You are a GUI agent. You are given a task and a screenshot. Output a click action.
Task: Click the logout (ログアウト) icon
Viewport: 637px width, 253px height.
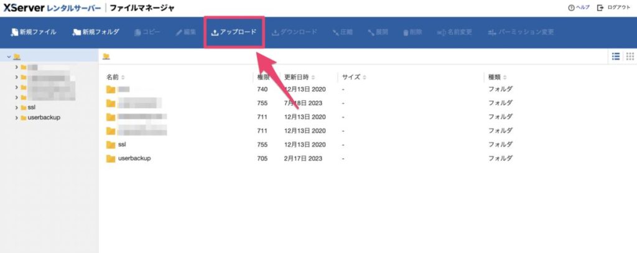pyautogui.click(x=600, y=7)
